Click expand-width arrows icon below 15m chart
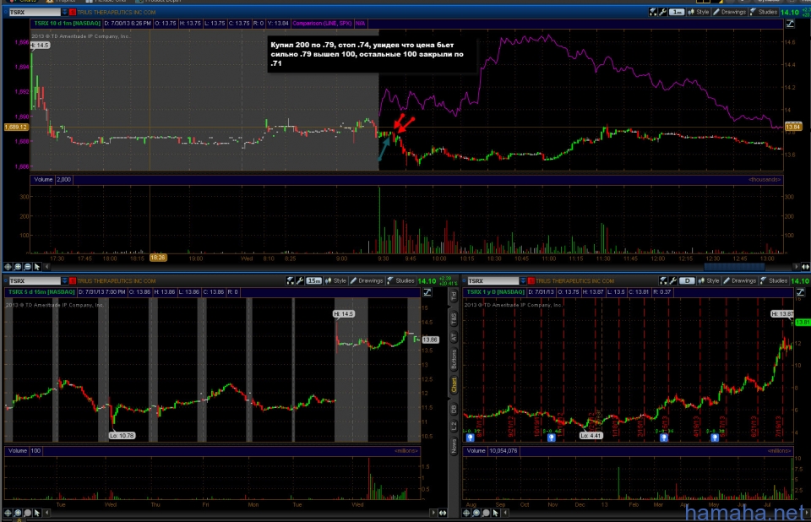 pos(443,513)
